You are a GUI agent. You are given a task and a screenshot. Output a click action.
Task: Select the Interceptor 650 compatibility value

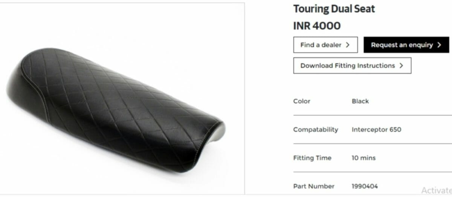coord(376,130)
